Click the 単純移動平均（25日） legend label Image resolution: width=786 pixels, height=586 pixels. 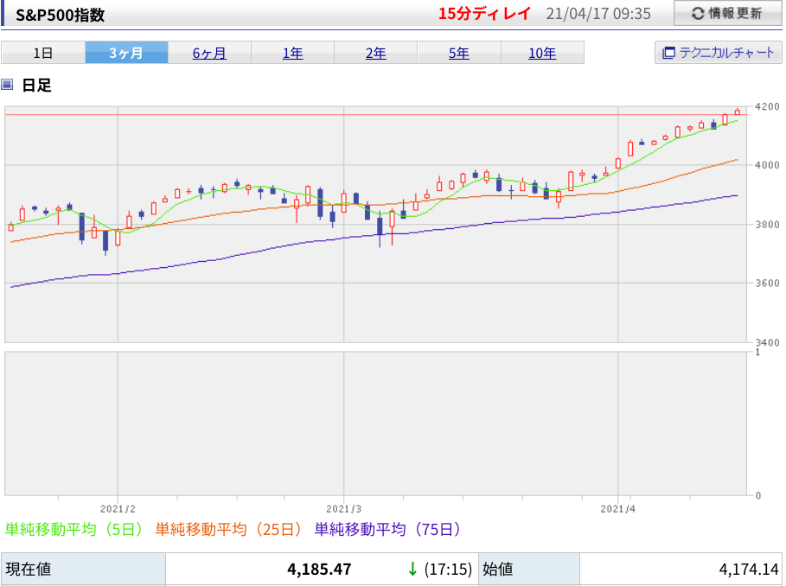point(228,530)
